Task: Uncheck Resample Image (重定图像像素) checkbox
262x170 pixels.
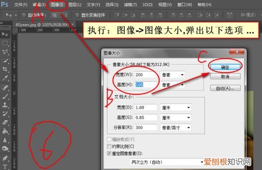Action: pos(109,153)
